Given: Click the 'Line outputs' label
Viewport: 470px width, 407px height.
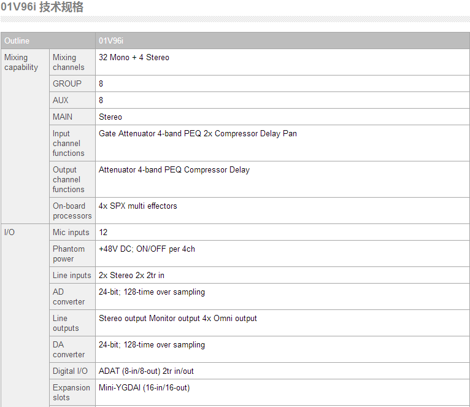Looking at the screenshot, I should pos(66,323).
